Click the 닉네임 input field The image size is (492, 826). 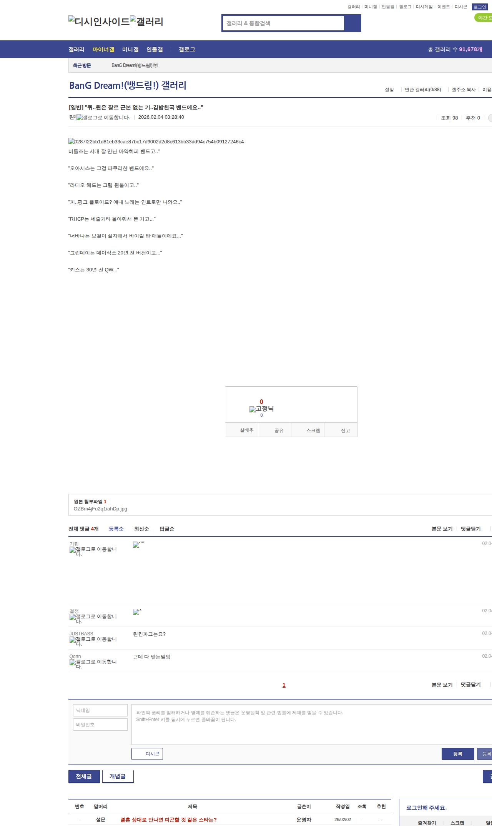click(100, 710)
